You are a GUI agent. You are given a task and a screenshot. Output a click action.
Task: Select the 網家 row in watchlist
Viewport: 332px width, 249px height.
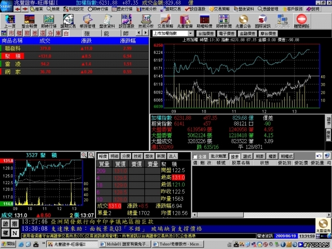[x=74, y=72]
